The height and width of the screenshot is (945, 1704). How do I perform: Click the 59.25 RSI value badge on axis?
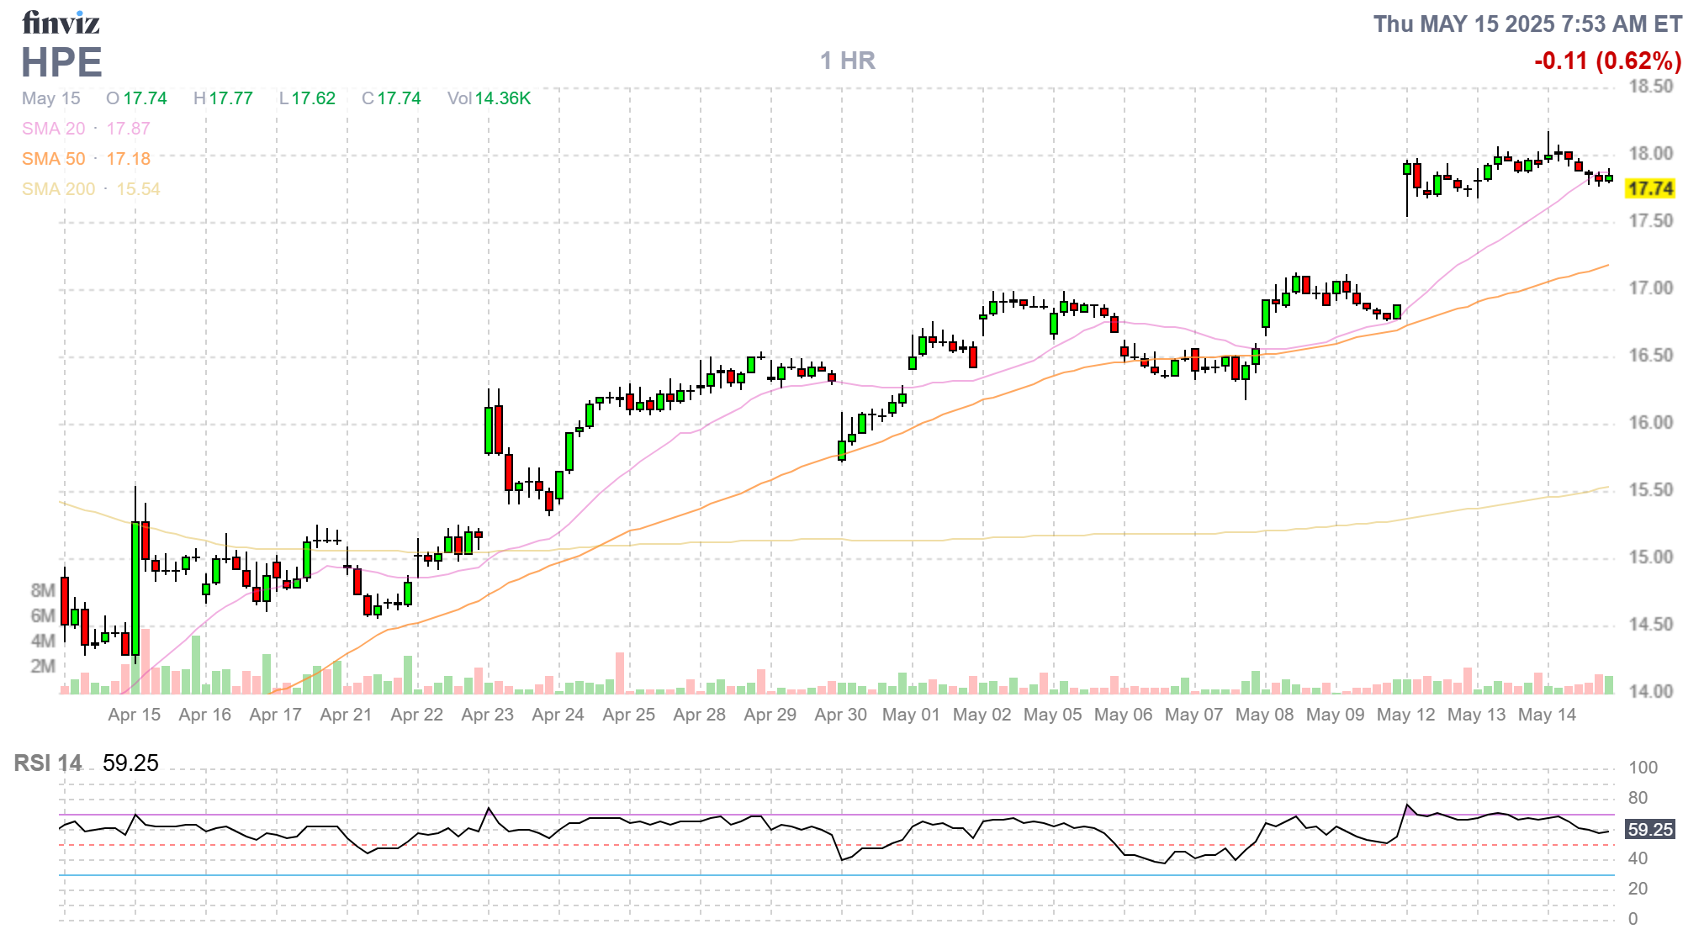coord(1649,829)
